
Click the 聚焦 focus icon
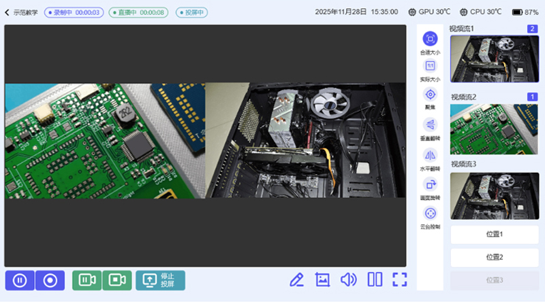point(430,95)
